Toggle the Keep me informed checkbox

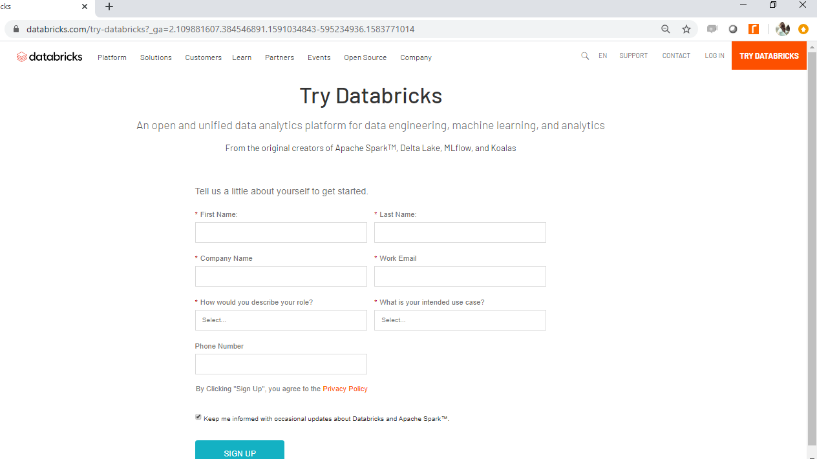tap(198, 417)
